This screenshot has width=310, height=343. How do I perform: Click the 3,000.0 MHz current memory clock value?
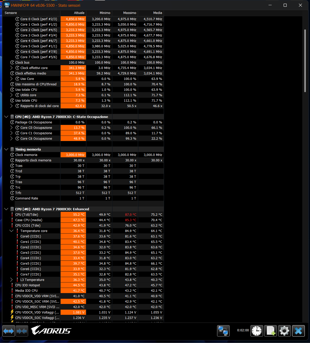[74, 155]
